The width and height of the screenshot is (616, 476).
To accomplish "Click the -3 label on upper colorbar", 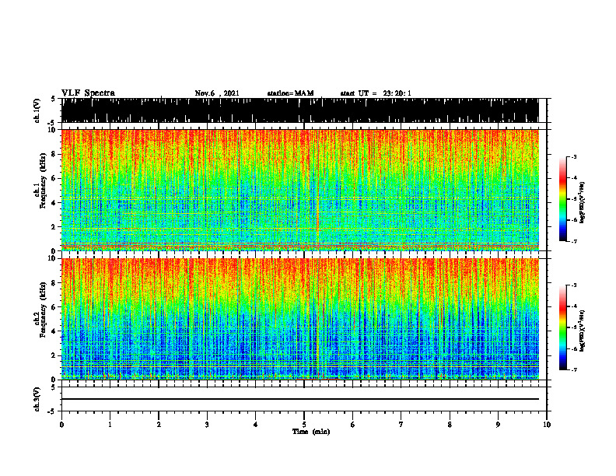I will (572, 156).
